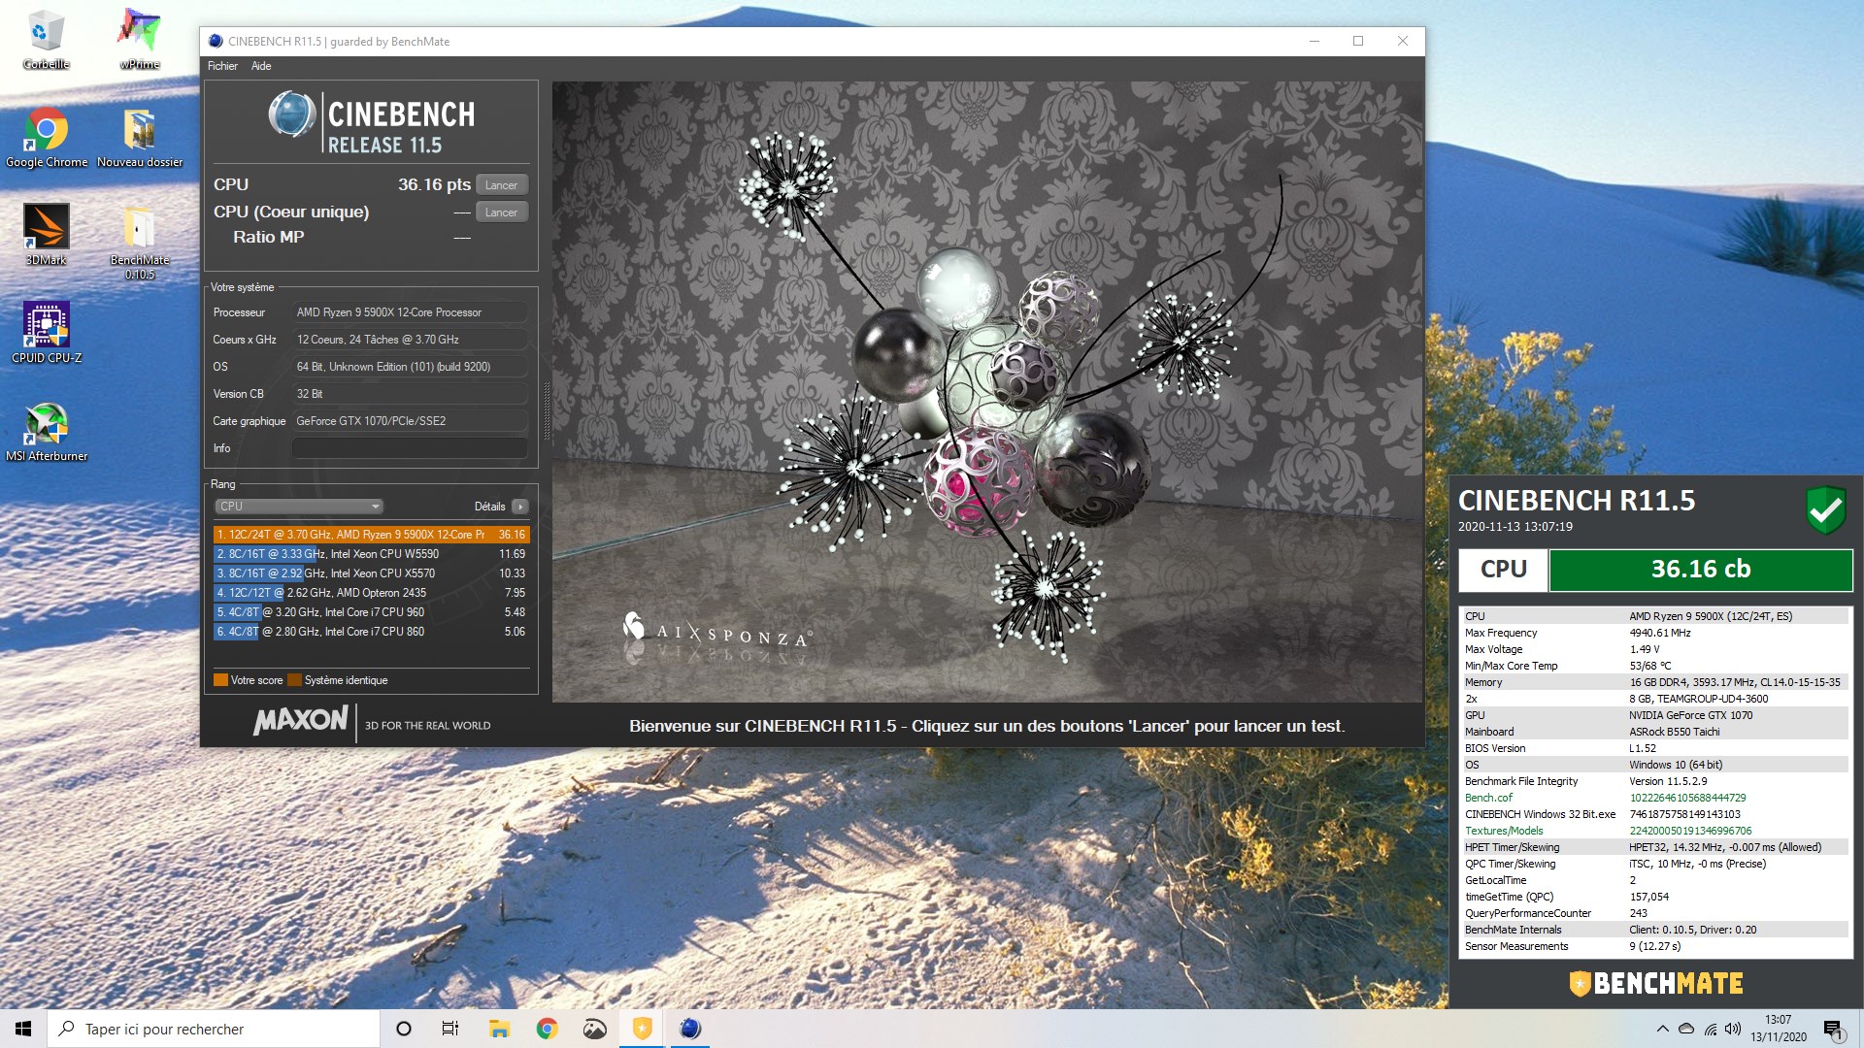The width and height of the screenshot is (1864, 1048).
Task: Open the notification center icon
Action: [x=1833, y=1029]
